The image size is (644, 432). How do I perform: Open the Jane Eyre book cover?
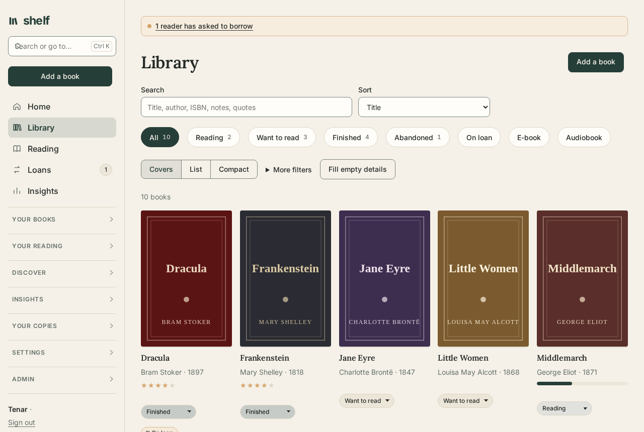(384, 278)
